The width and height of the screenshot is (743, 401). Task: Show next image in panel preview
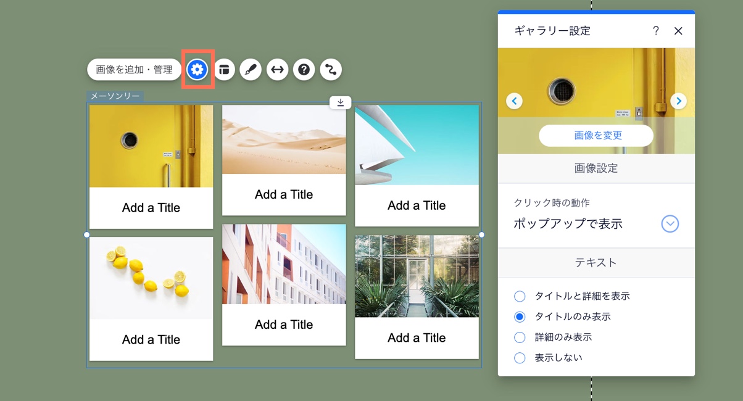pos(678,101)
